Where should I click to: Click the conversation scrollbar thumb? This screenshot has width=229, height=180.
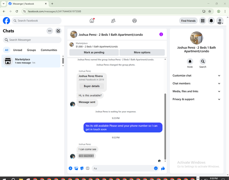point(165,127)
